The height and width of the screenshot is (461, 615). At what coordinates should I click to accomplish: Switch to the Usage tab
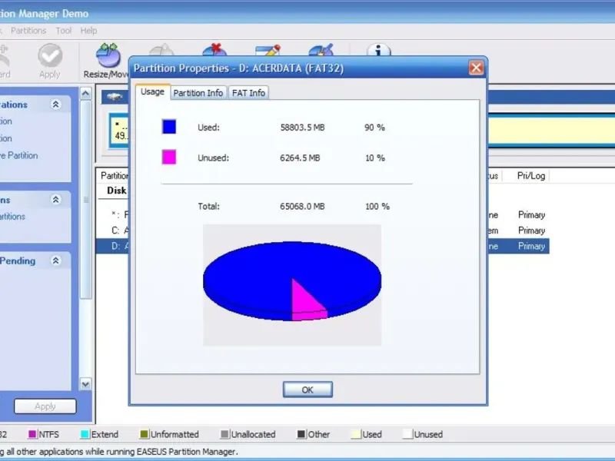tap(152, 91)
